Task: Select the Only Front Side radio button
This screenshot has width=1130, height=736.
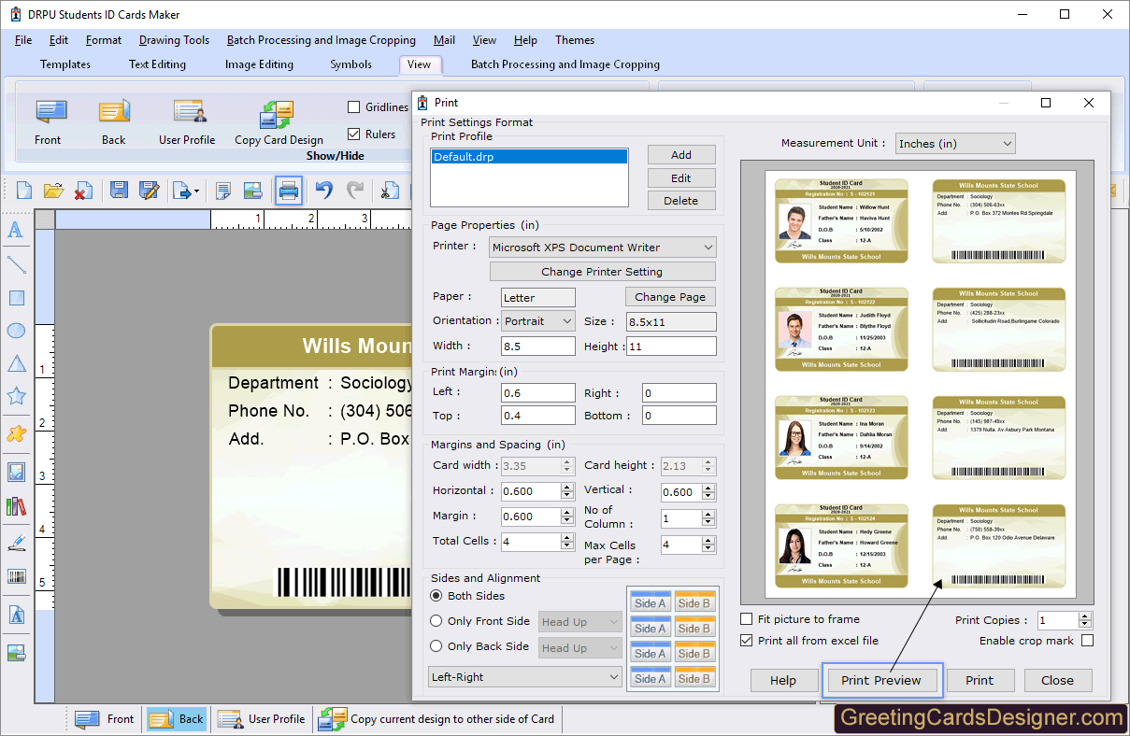Action: click(436, 621)
